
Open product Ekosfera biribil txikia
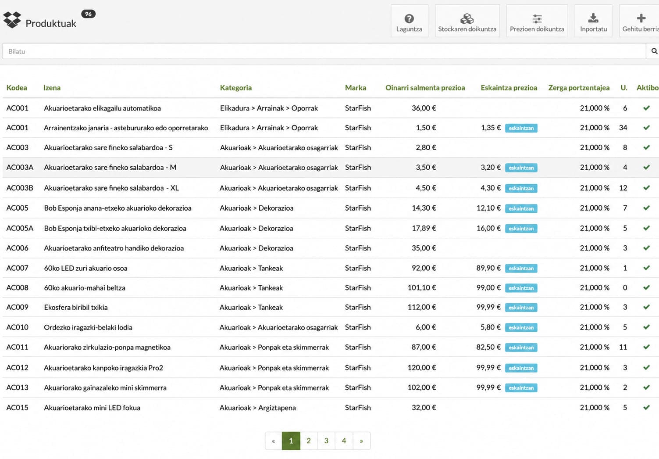click(x=76, y=307)
